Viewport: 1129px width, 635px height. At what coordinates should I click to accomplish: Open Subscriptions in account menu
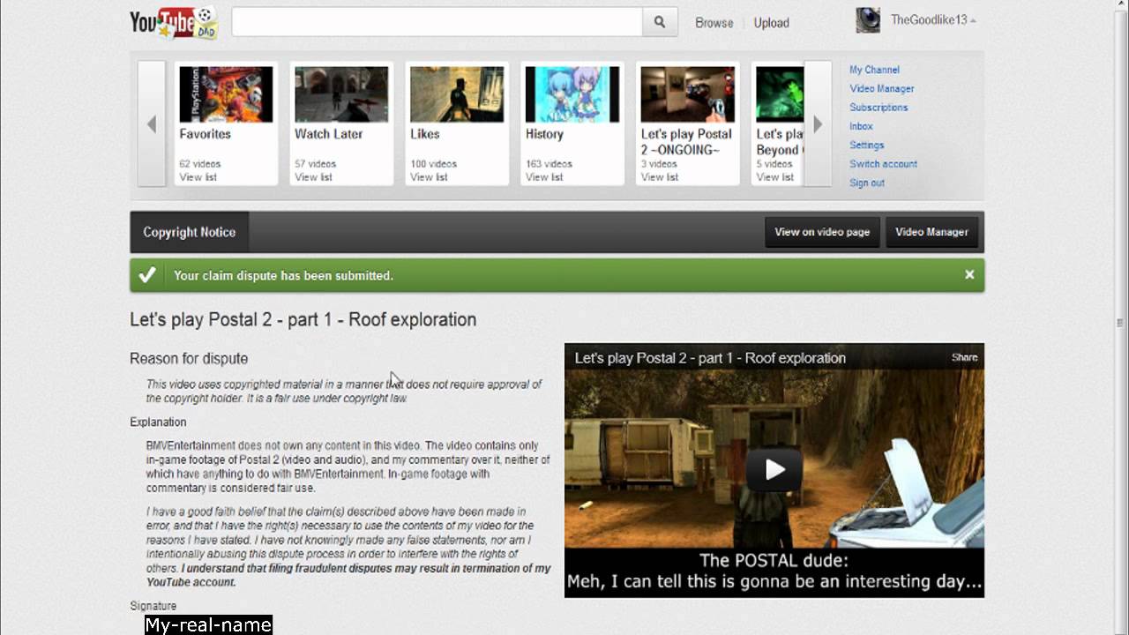[x=879, y=108]
